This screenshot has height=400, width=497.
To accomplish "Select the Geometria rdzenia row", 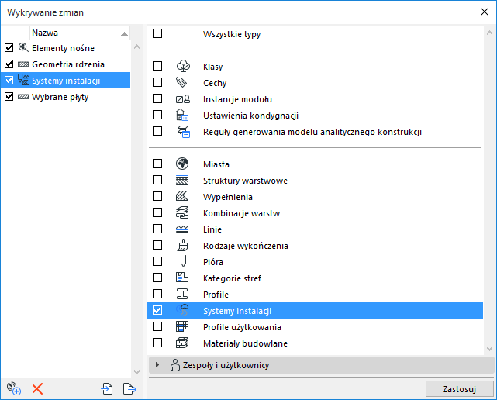I will pyautogui.click(x=65, y=64).
